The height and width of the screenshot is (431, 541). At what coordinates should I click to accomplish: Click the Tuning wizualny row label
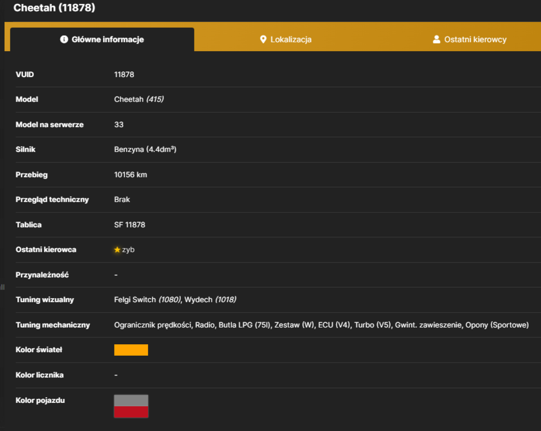pyautogui.click(x=45, y=300)
